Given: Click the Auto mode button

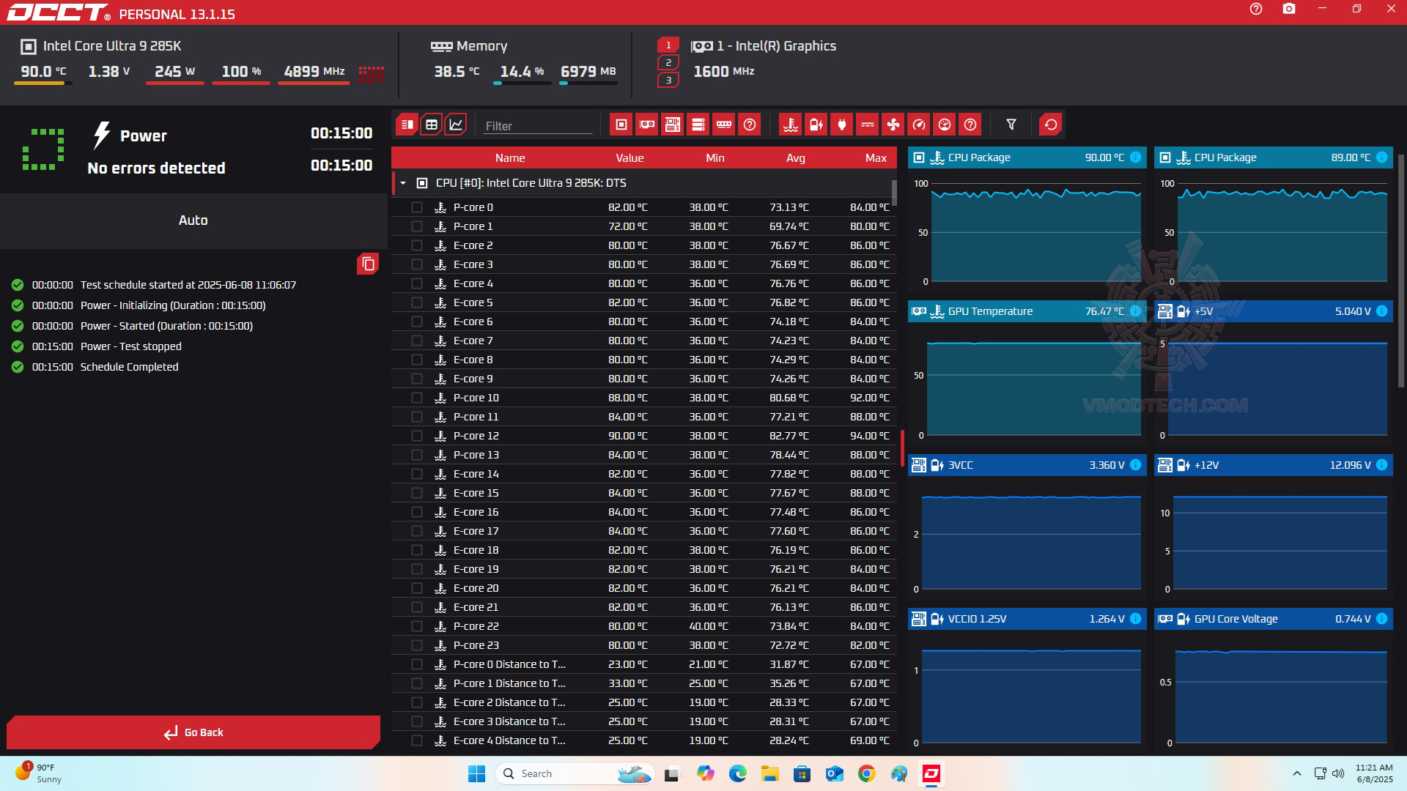Looking at the screenshot, I should click(193, 220).
